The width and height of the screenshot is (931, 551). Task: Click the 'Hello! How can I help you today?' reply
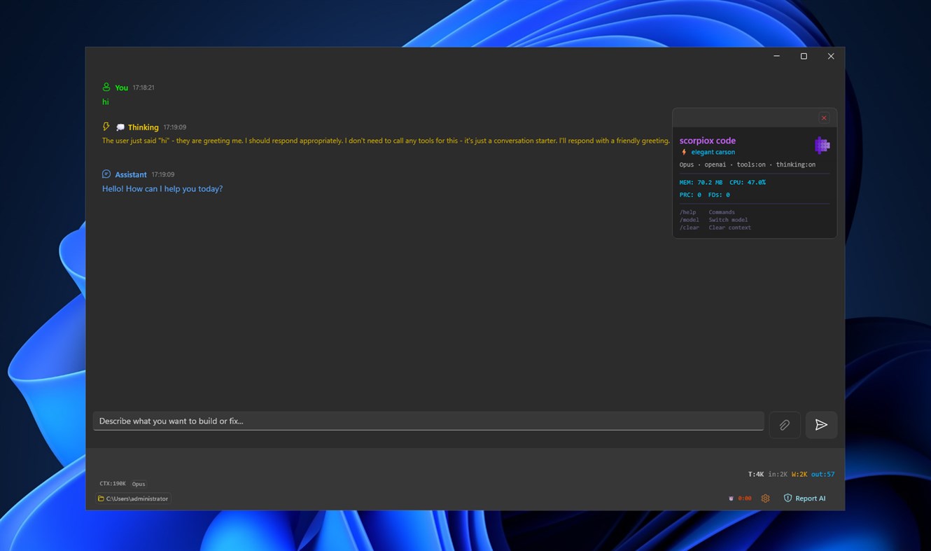(x=162, y=189)
